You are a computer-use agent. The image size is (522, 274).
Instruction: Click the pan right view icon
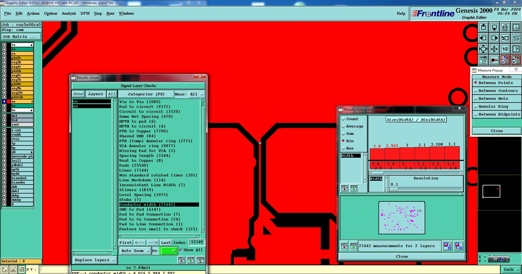click(x=494, y=38)
